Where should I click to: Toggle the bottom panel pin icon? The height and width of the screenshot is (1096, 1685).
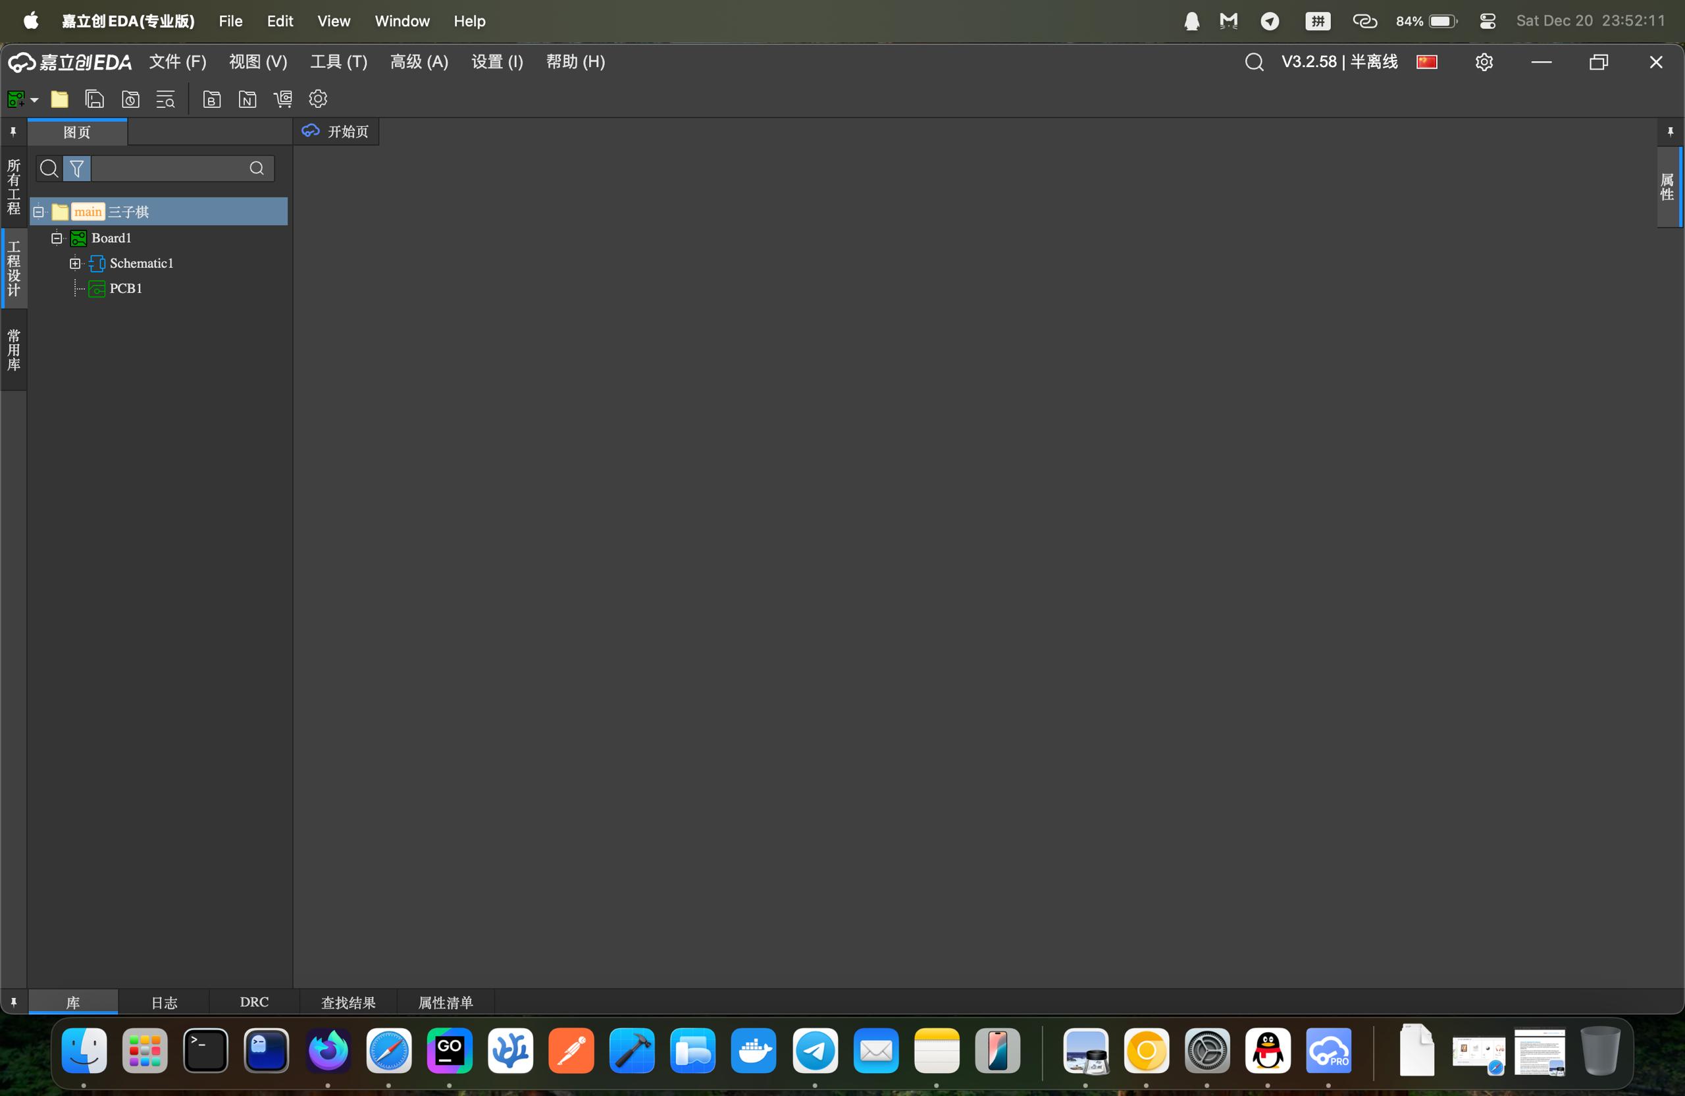coord(13,1002)
